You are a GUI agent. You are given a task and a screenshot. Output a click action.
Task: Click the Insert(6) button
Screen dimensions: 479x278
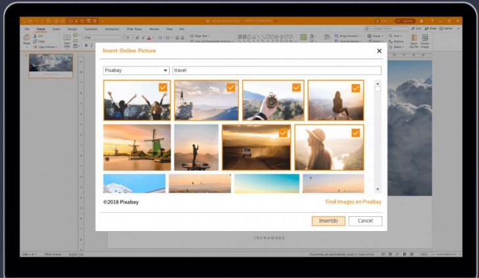click(328, 221)
